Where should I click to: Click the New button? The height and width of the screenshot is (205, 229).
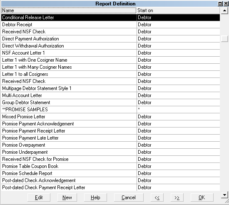67,197
